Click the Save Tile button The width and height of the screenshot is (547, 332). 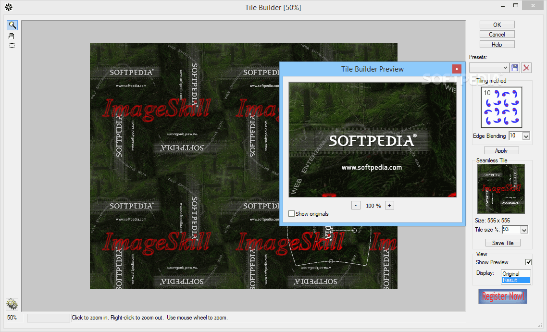[503, 243]
